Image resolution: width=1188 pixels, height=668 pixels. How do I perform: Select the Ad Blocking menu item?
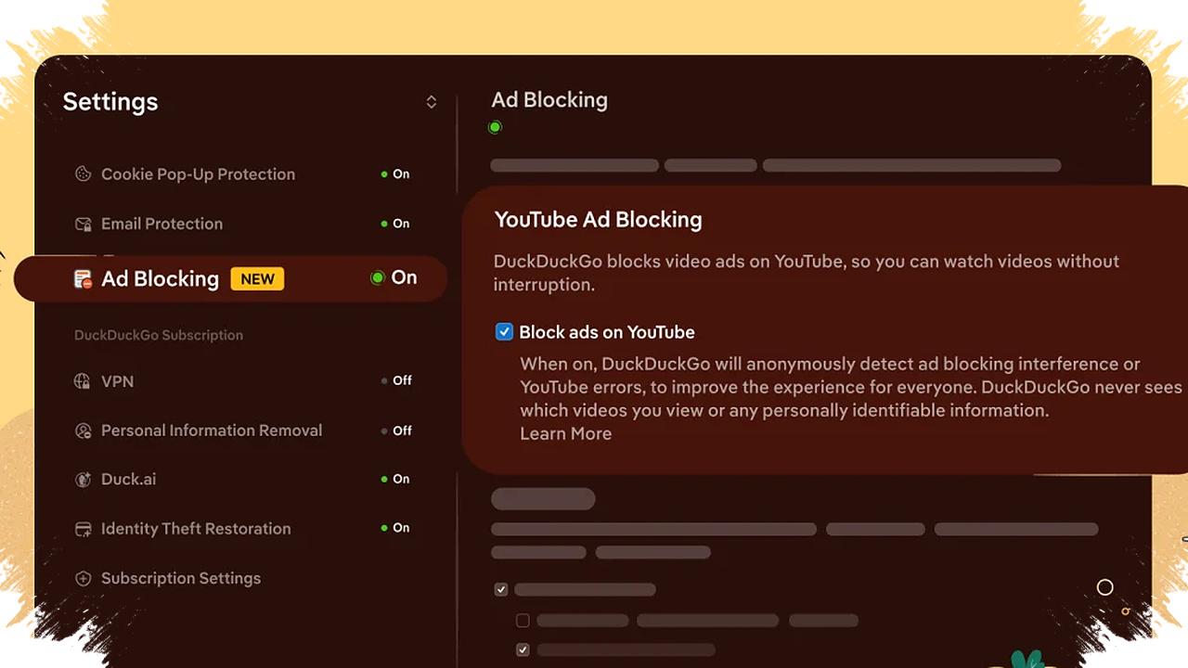pyautogui.click(x=230, y=278)
